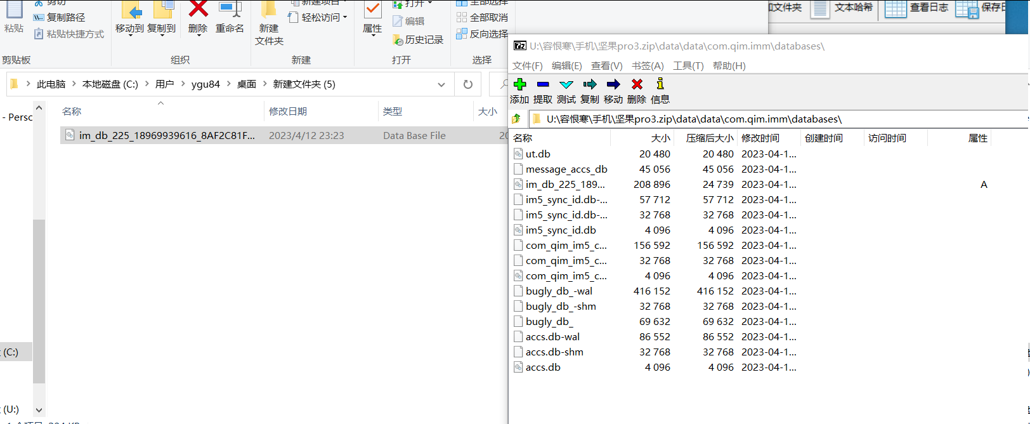Select bugly_db_-wal in 7-Zip list

pyautogui.click(x=559, y=291)
